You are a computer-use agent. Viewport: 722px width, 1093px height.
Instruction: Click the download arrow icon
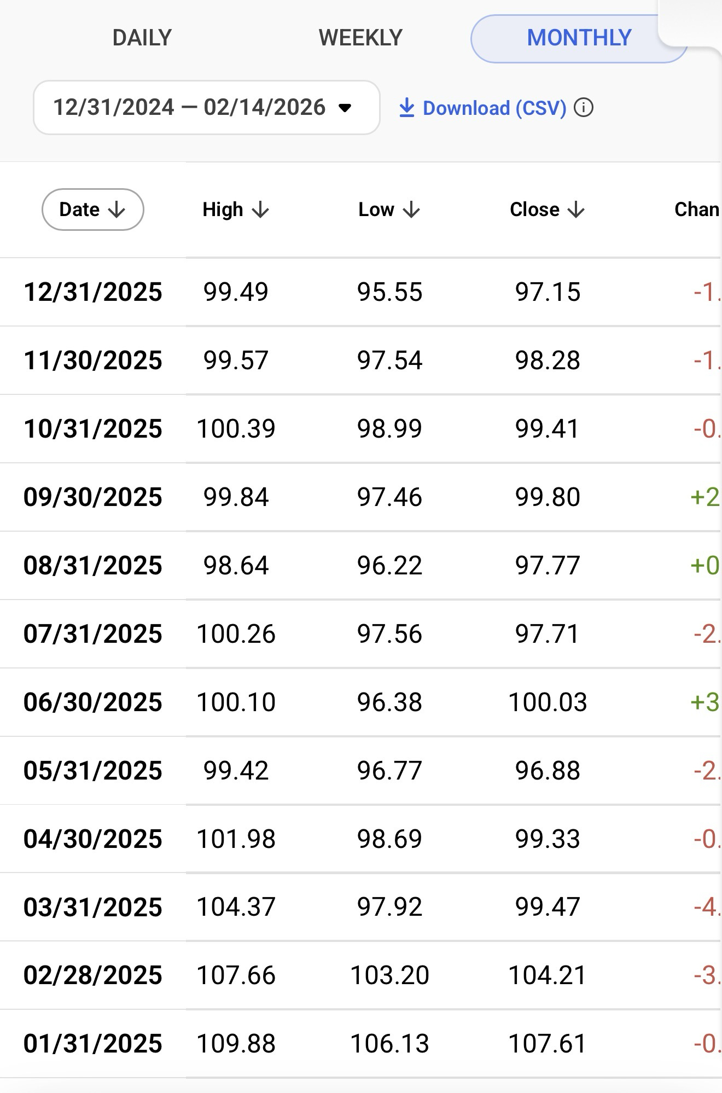pos(406,108)
